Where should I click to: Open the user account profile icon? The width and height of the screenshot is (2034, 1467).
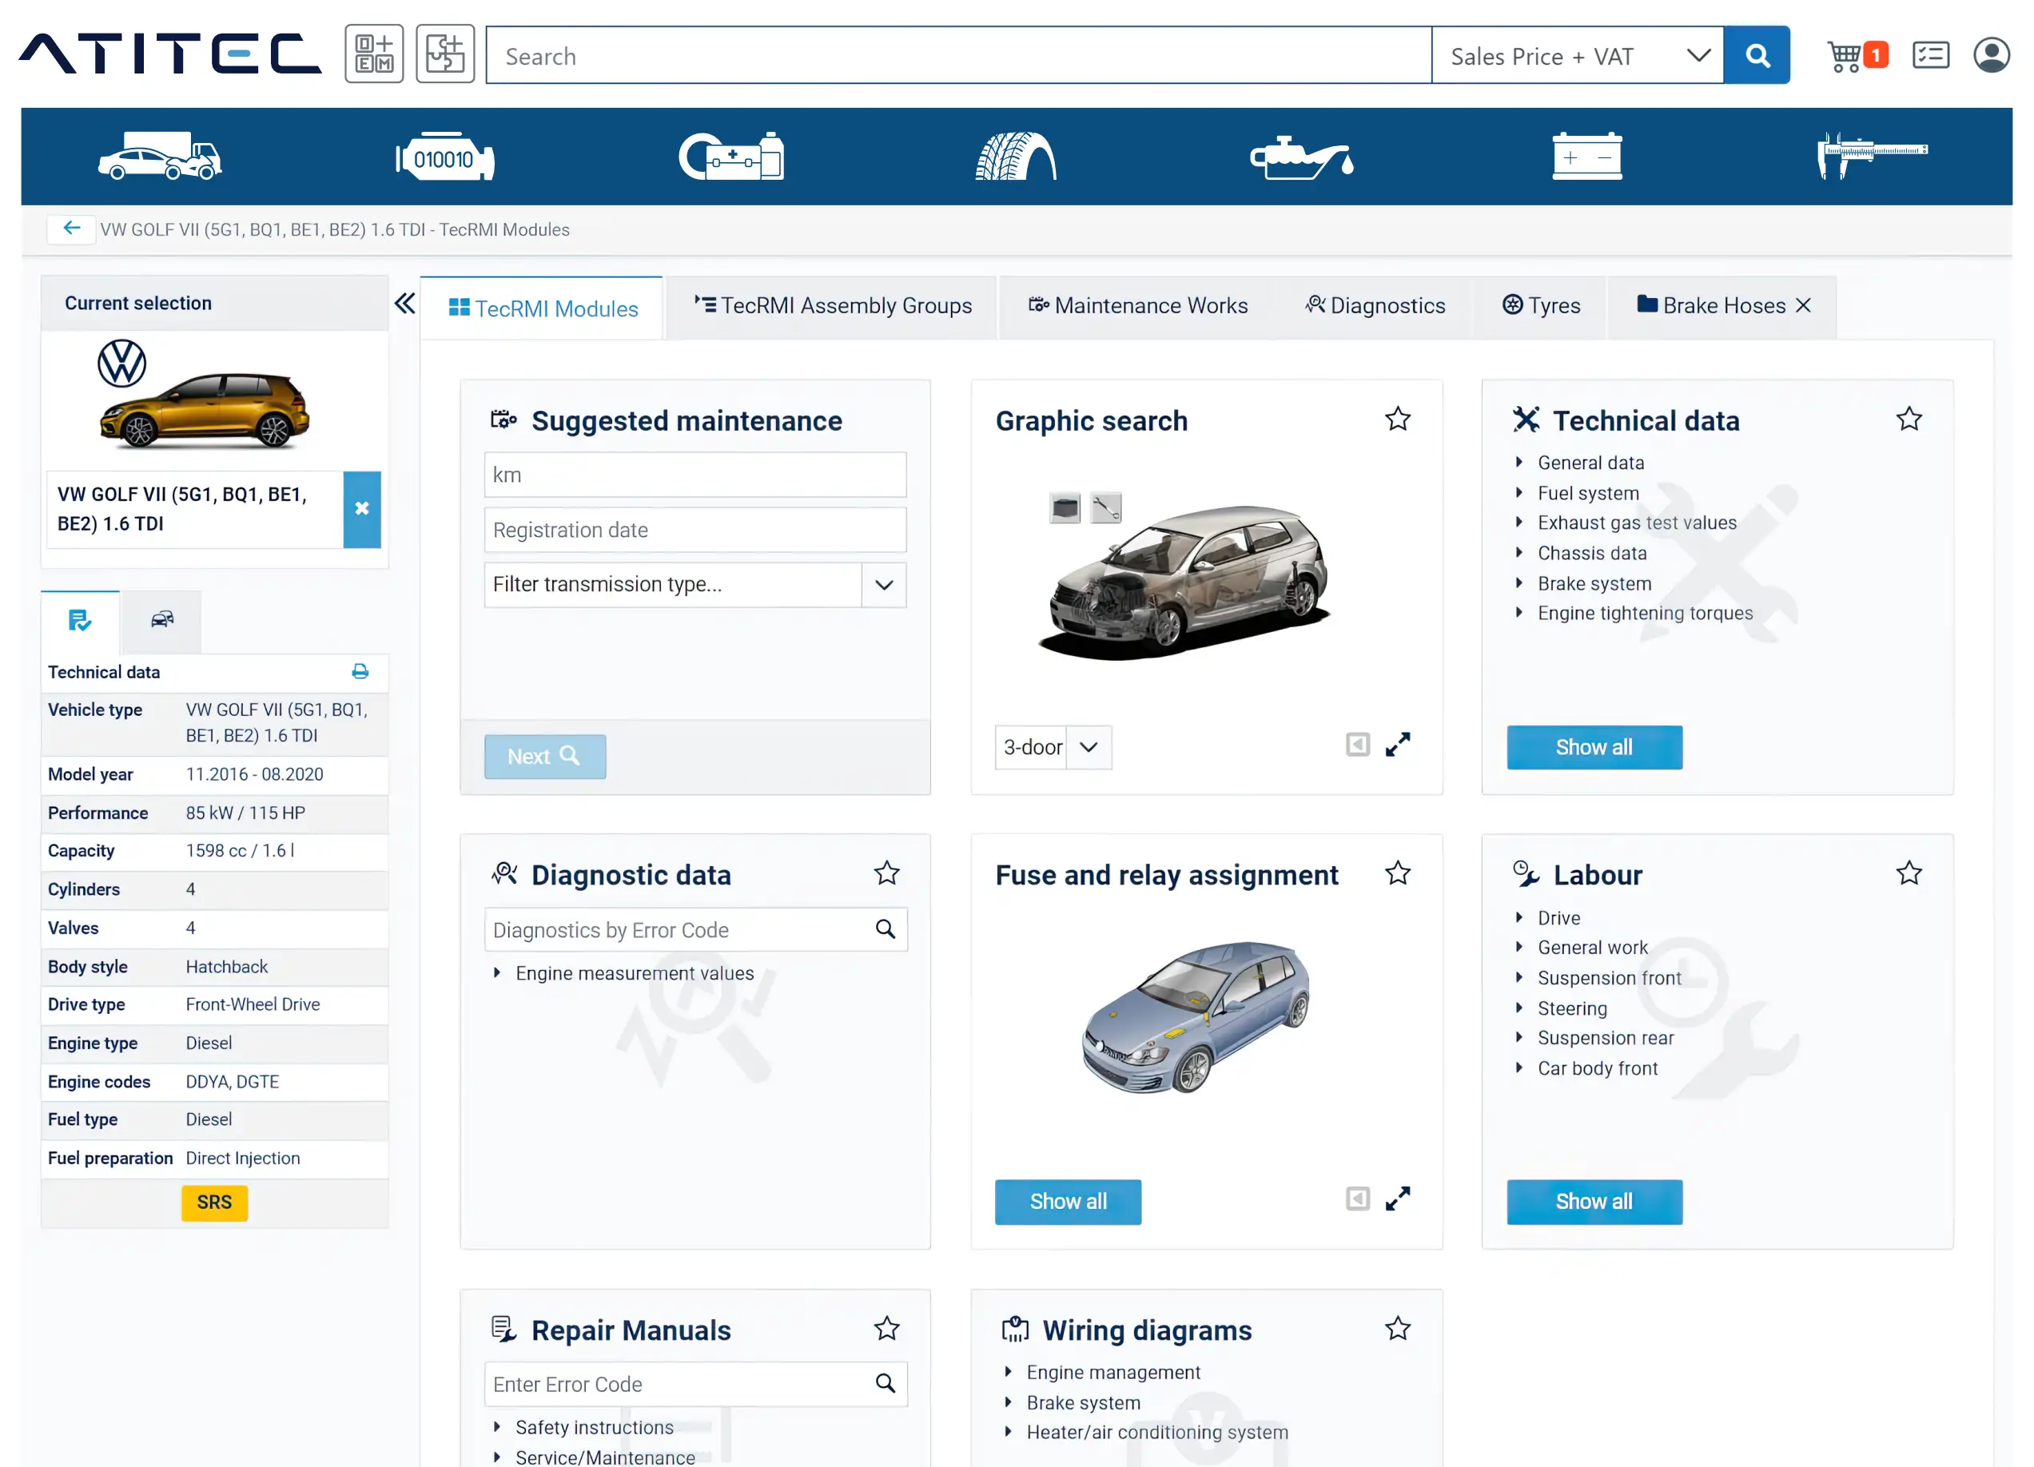pos(1991,54)
